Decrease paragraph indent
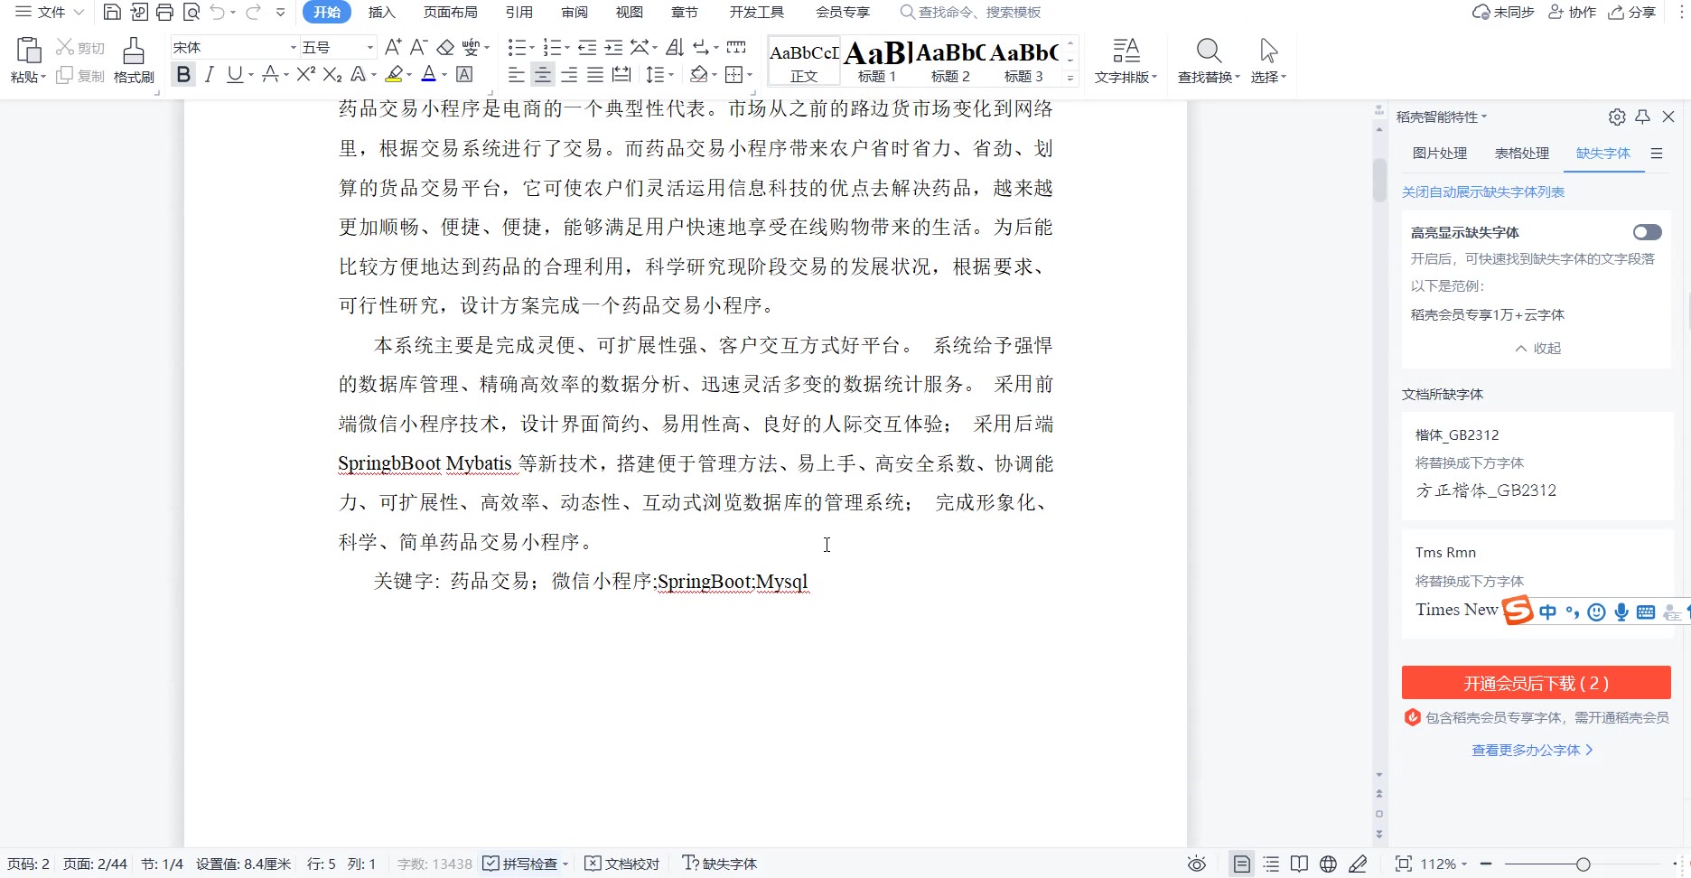Image resolution: width=1691 pixels, height=878 pixels. coord(587,47)
